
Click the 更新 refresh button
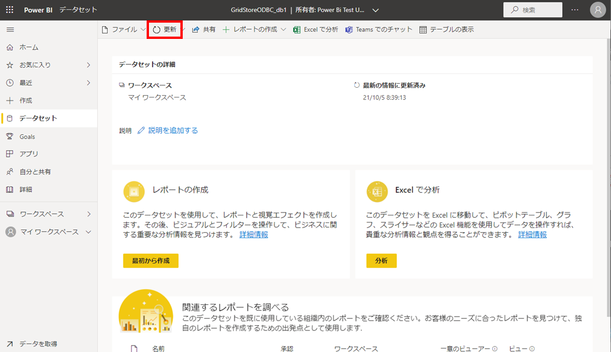coord(165,29)
